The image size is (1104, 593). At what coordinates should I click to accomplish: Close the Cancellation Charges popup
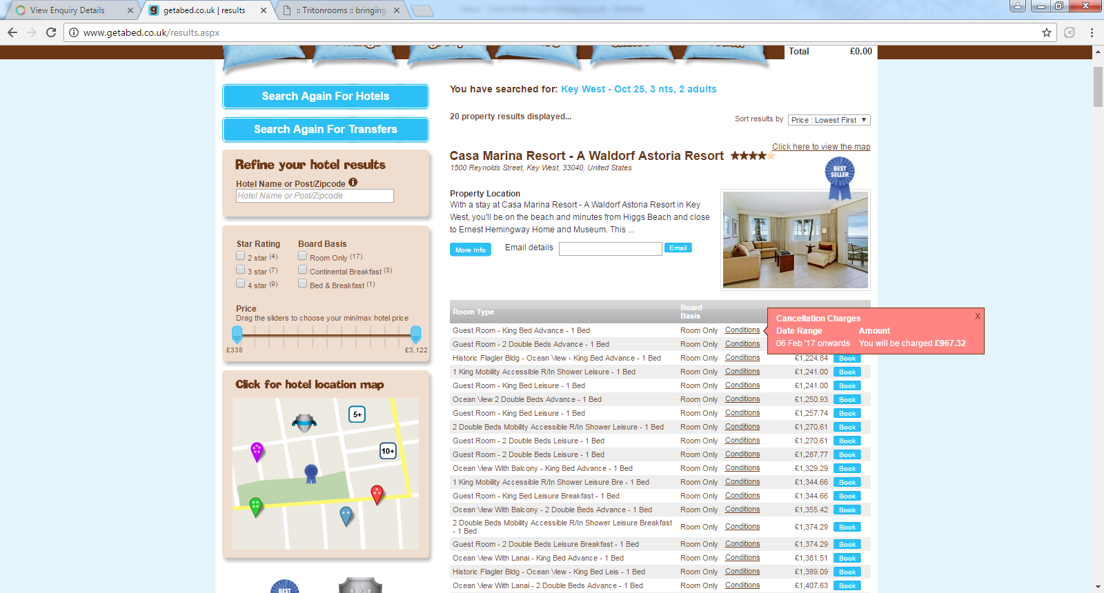(x=977, y=316)
